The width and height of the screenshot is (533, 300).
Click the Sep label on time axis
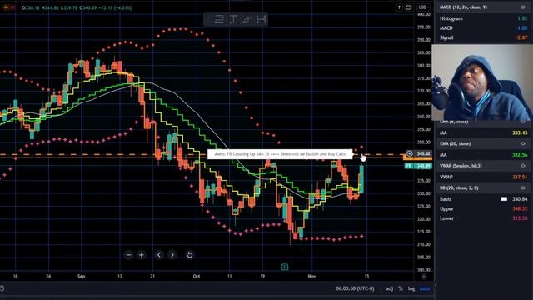click(81, 276)
